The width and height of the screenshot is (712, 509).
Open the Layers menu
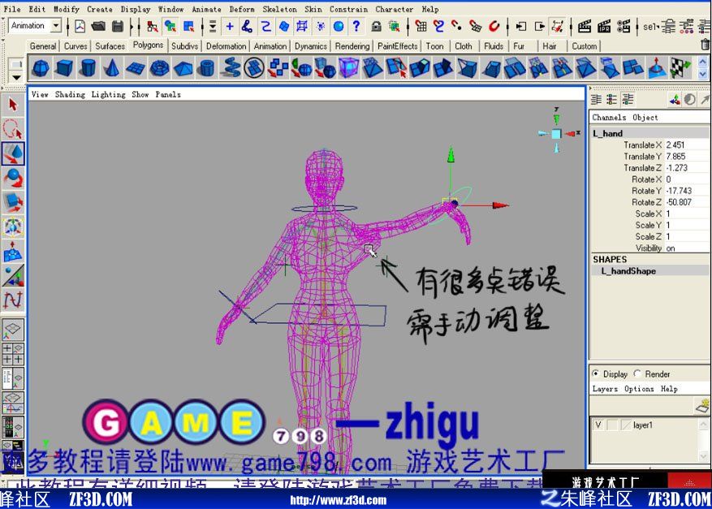[x=605, y=389]
